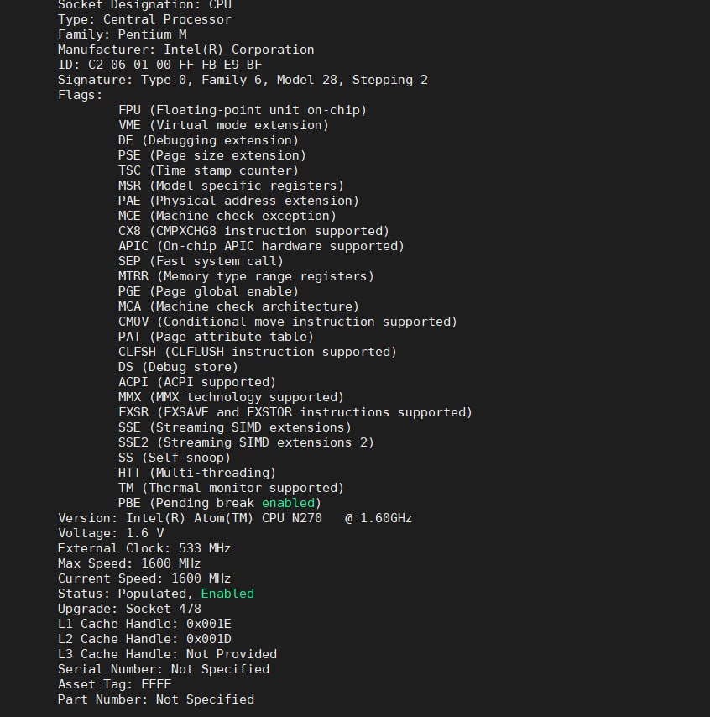Click the MMX technology supported flag
This screenshot has width=710, height=717.
[231, 397]
